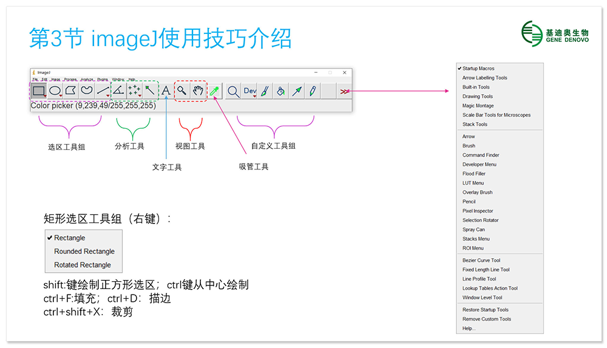Select the Straight Line tool
Screen dimensions: 607x348
[103, 90]
